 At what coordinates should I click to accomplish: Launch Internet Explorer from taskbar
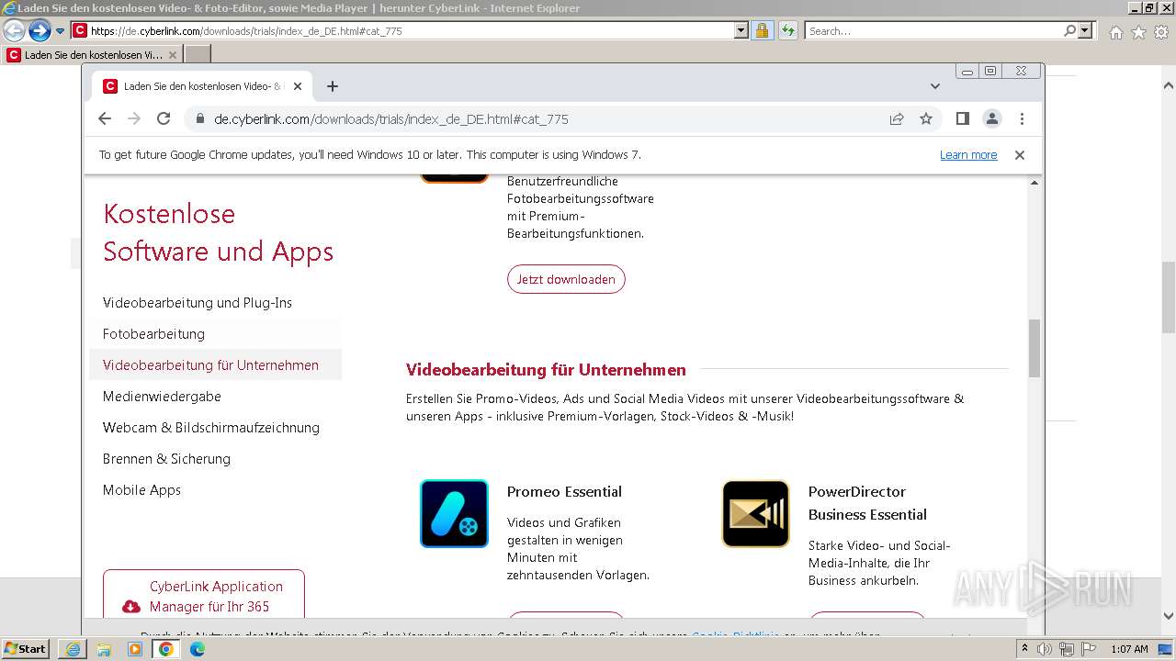point(73,649)
